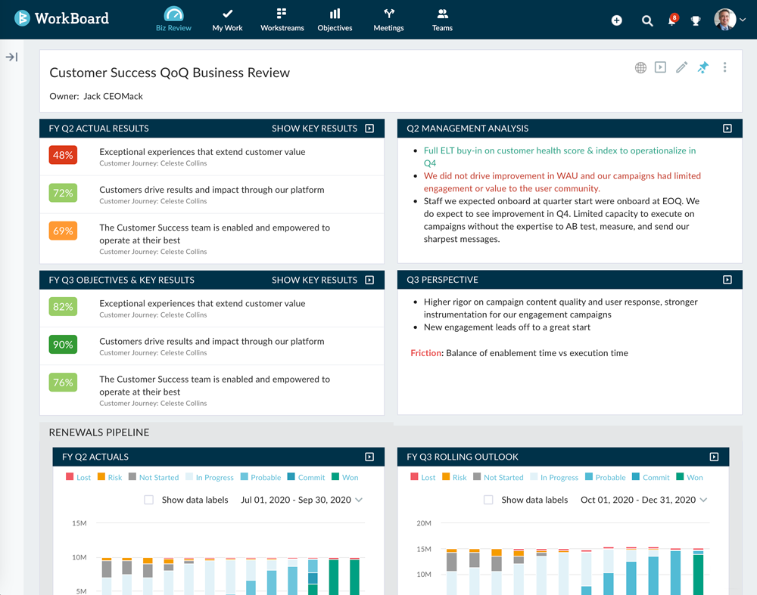Toggle Risk legend in FY Q3 Rolling Outlook

(x=454, y=477)
